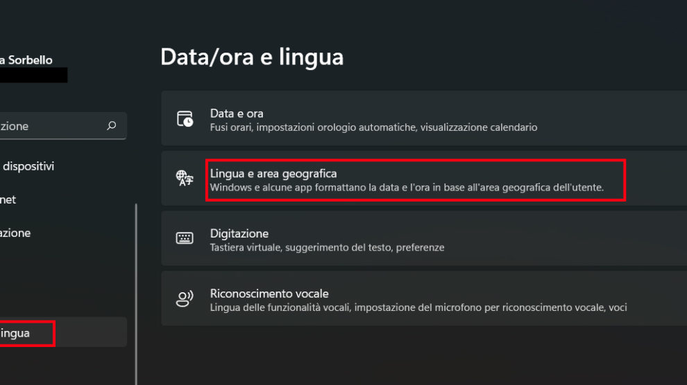Image resolution: width=687 pixels, height=385 pixels.
Task: Click the magnifier icon in the search box
Action: click(112, 126)
